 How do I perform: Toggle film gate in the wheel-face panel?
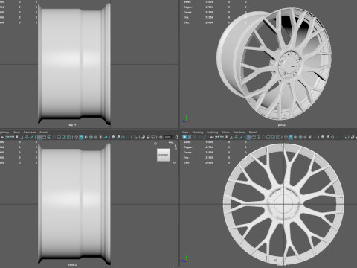[254, 137]
